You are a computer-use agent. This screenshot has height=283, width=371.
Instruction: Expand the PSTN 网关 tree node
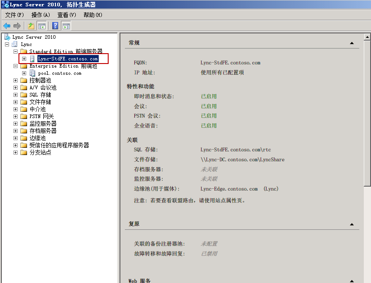pos(16,116)
